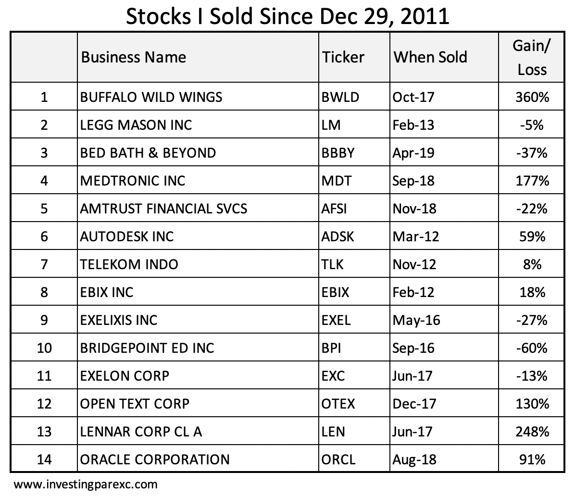This screenshot has width=575, height=497.
Task: Click the Business Name column header
Action: 198,57
